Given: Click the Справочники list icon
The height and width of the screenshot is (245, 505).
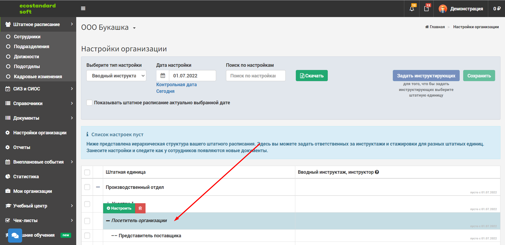Looking at the screenshot, I should (8, 103).
